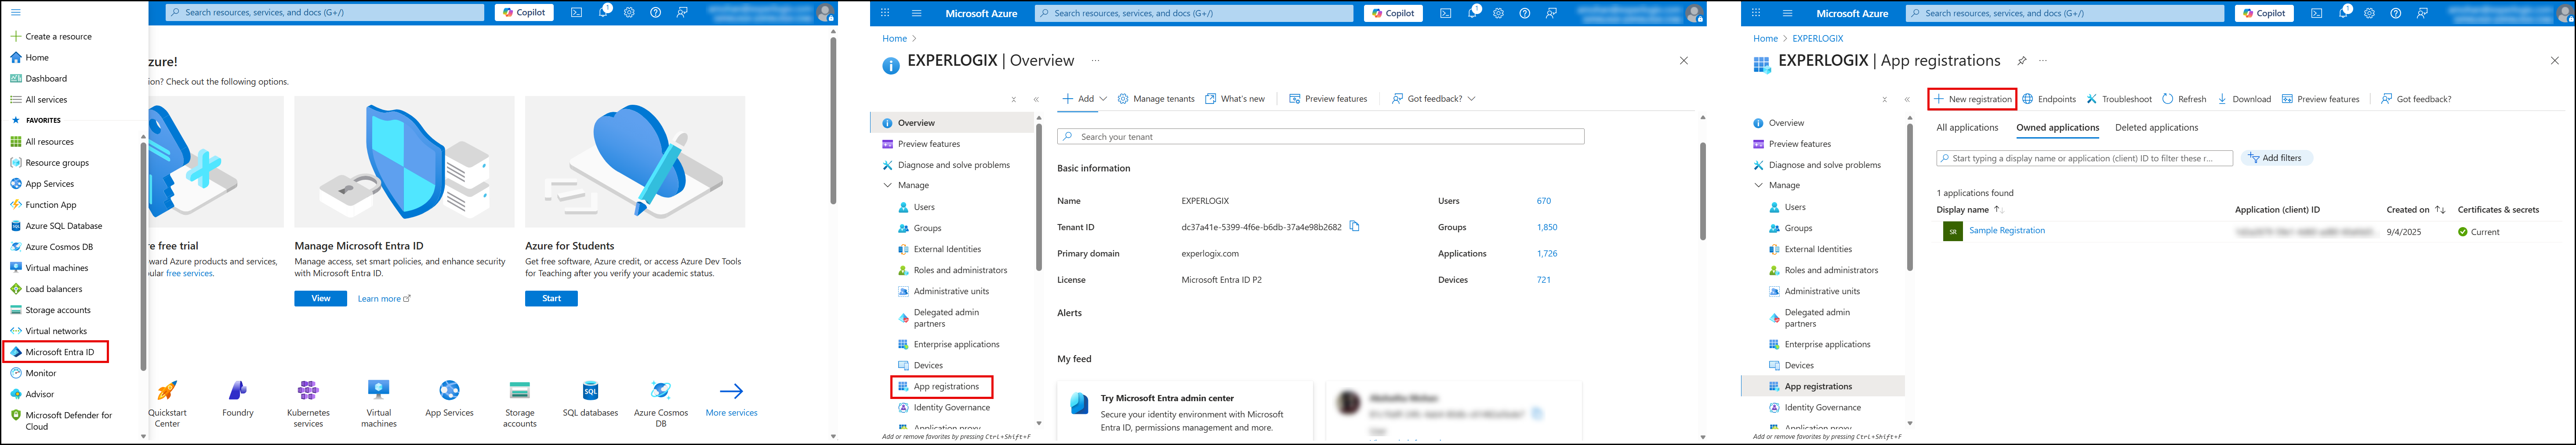Click the Monitor gauge icon in sidebar
The height and width of the screenshot is (445, 2576).
click(x=15, y=373)
